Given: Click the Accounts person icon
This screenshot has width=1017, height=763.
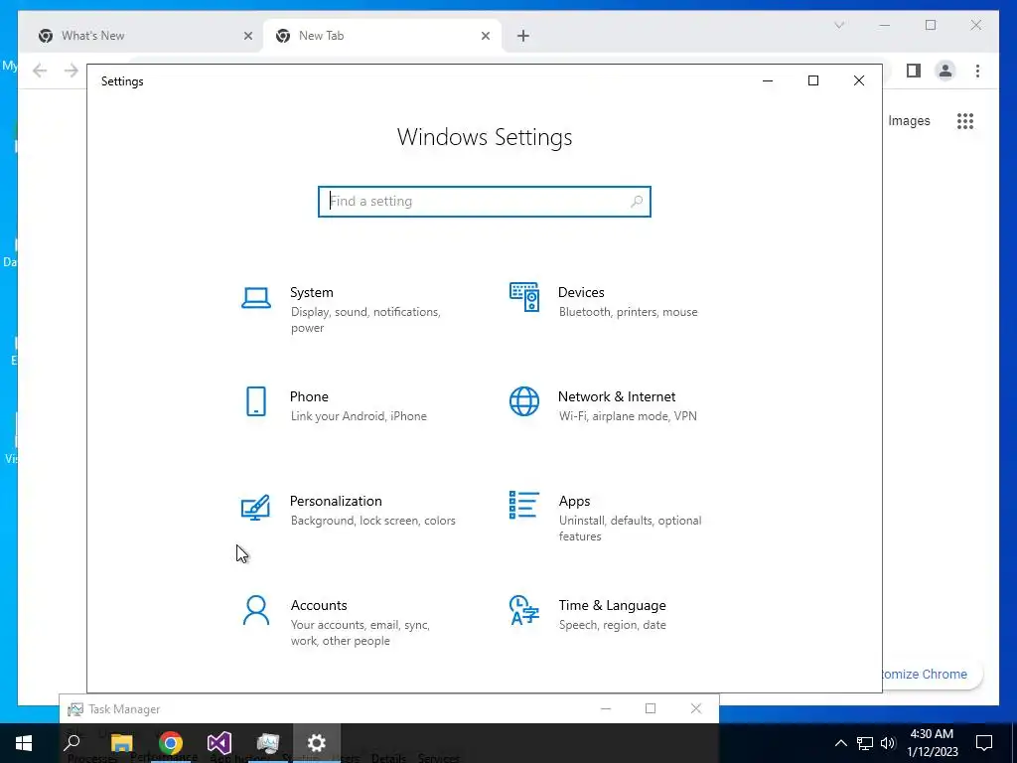Looking at the screenshot, I should point(256,611).
